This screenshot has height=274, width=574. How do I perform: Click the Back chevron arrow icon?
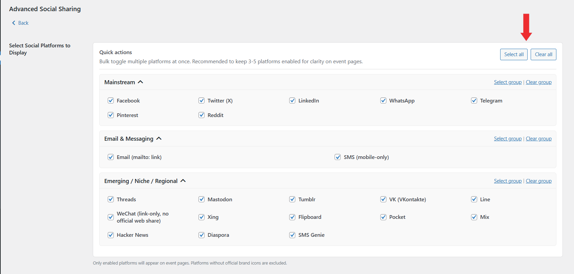click(x=14, y=23)
